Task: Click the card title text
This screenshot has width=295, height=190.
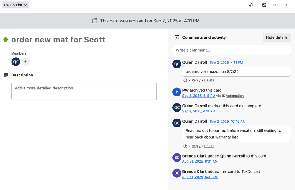Action: pos(58,40)
